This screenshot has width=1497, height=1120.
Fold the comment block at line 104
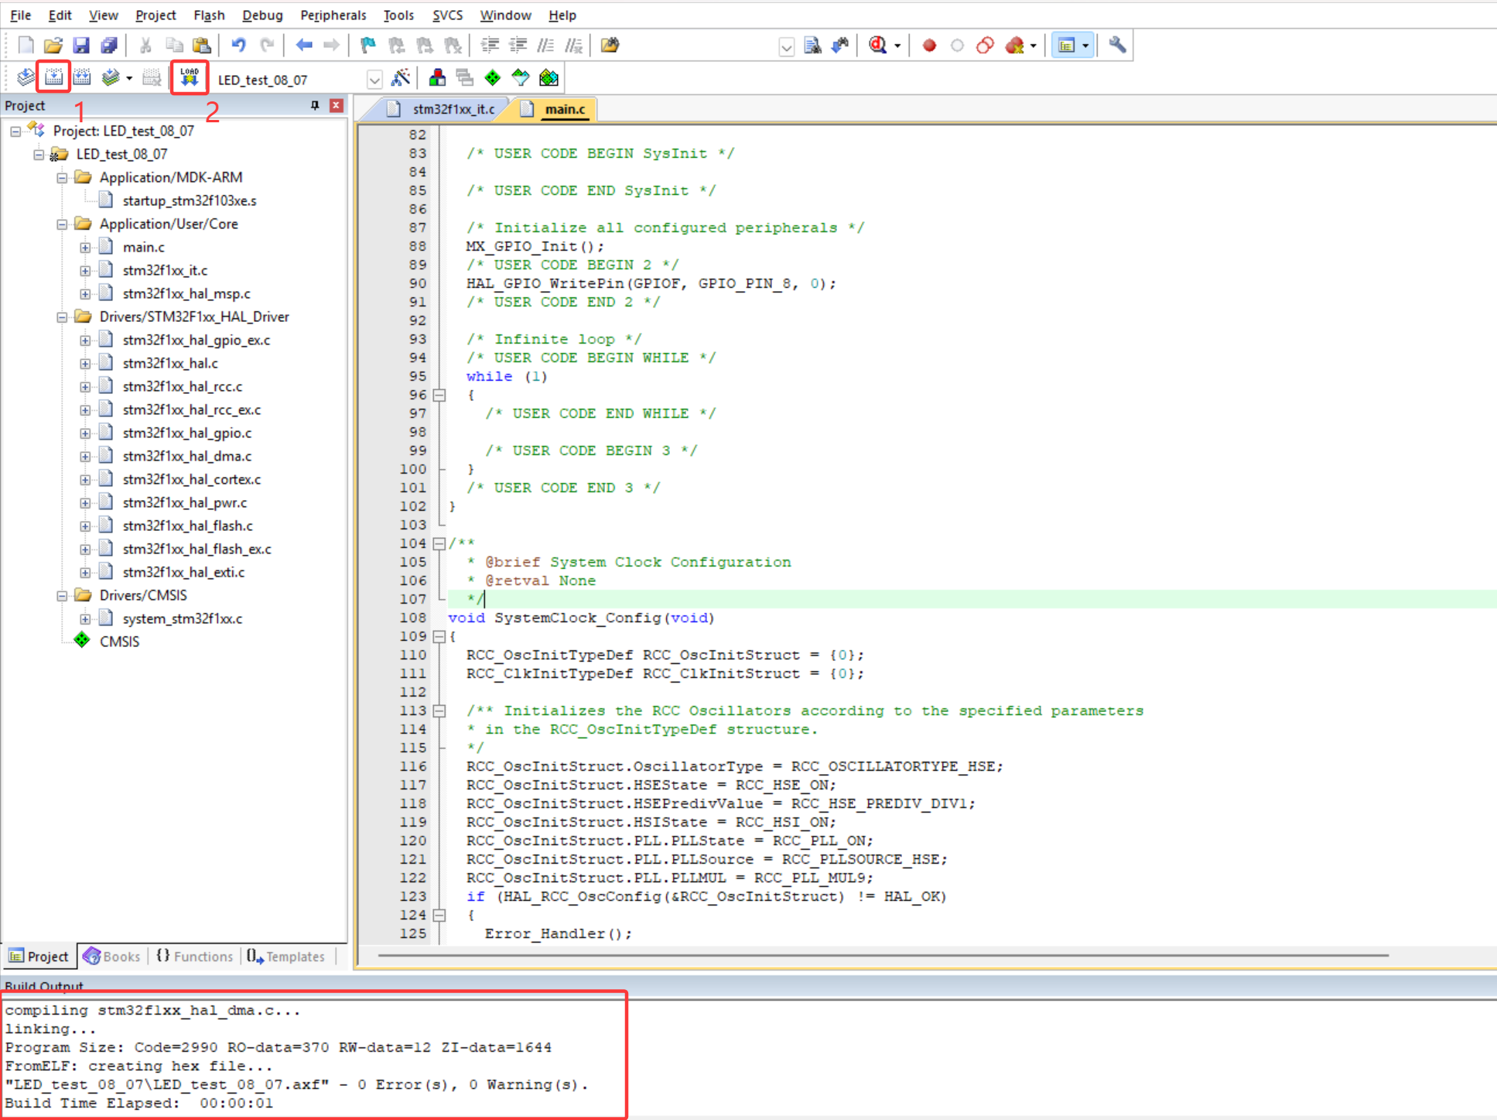(x=439, y=543)
